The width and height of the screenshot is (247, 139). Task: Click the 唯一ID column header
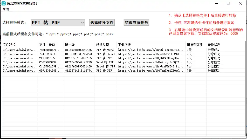pos(70,45)
